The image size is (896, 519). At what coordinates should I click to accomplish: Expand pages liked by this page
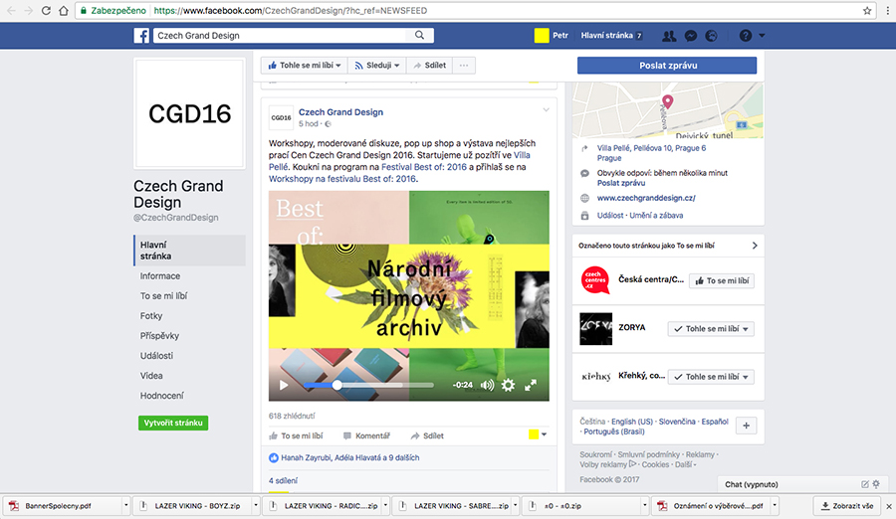point(755,246)
